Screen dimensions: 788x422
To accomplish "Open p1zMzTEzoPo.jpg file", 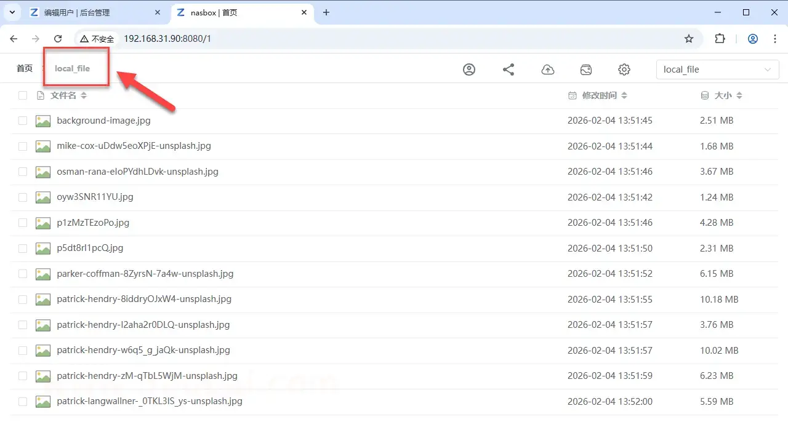I will click(93, 223).
